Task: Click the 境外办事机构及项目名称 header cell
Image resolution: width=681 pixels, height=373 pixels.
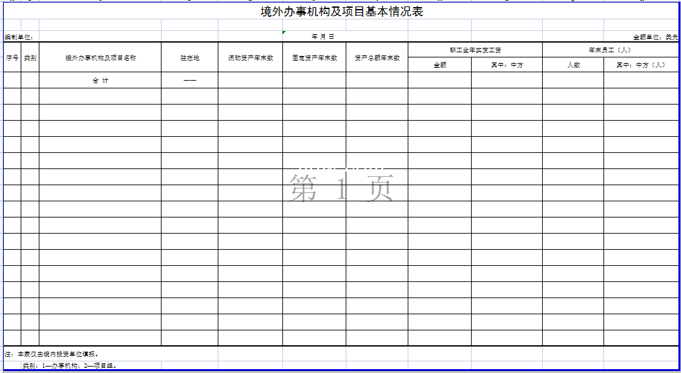Action: (x=100, y=57)
